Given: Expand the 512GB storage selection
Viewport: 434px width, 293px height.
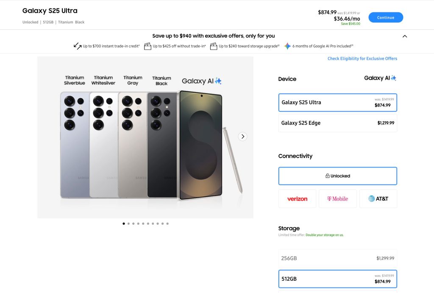Looking at the screenshot, I should pos(337,279).
